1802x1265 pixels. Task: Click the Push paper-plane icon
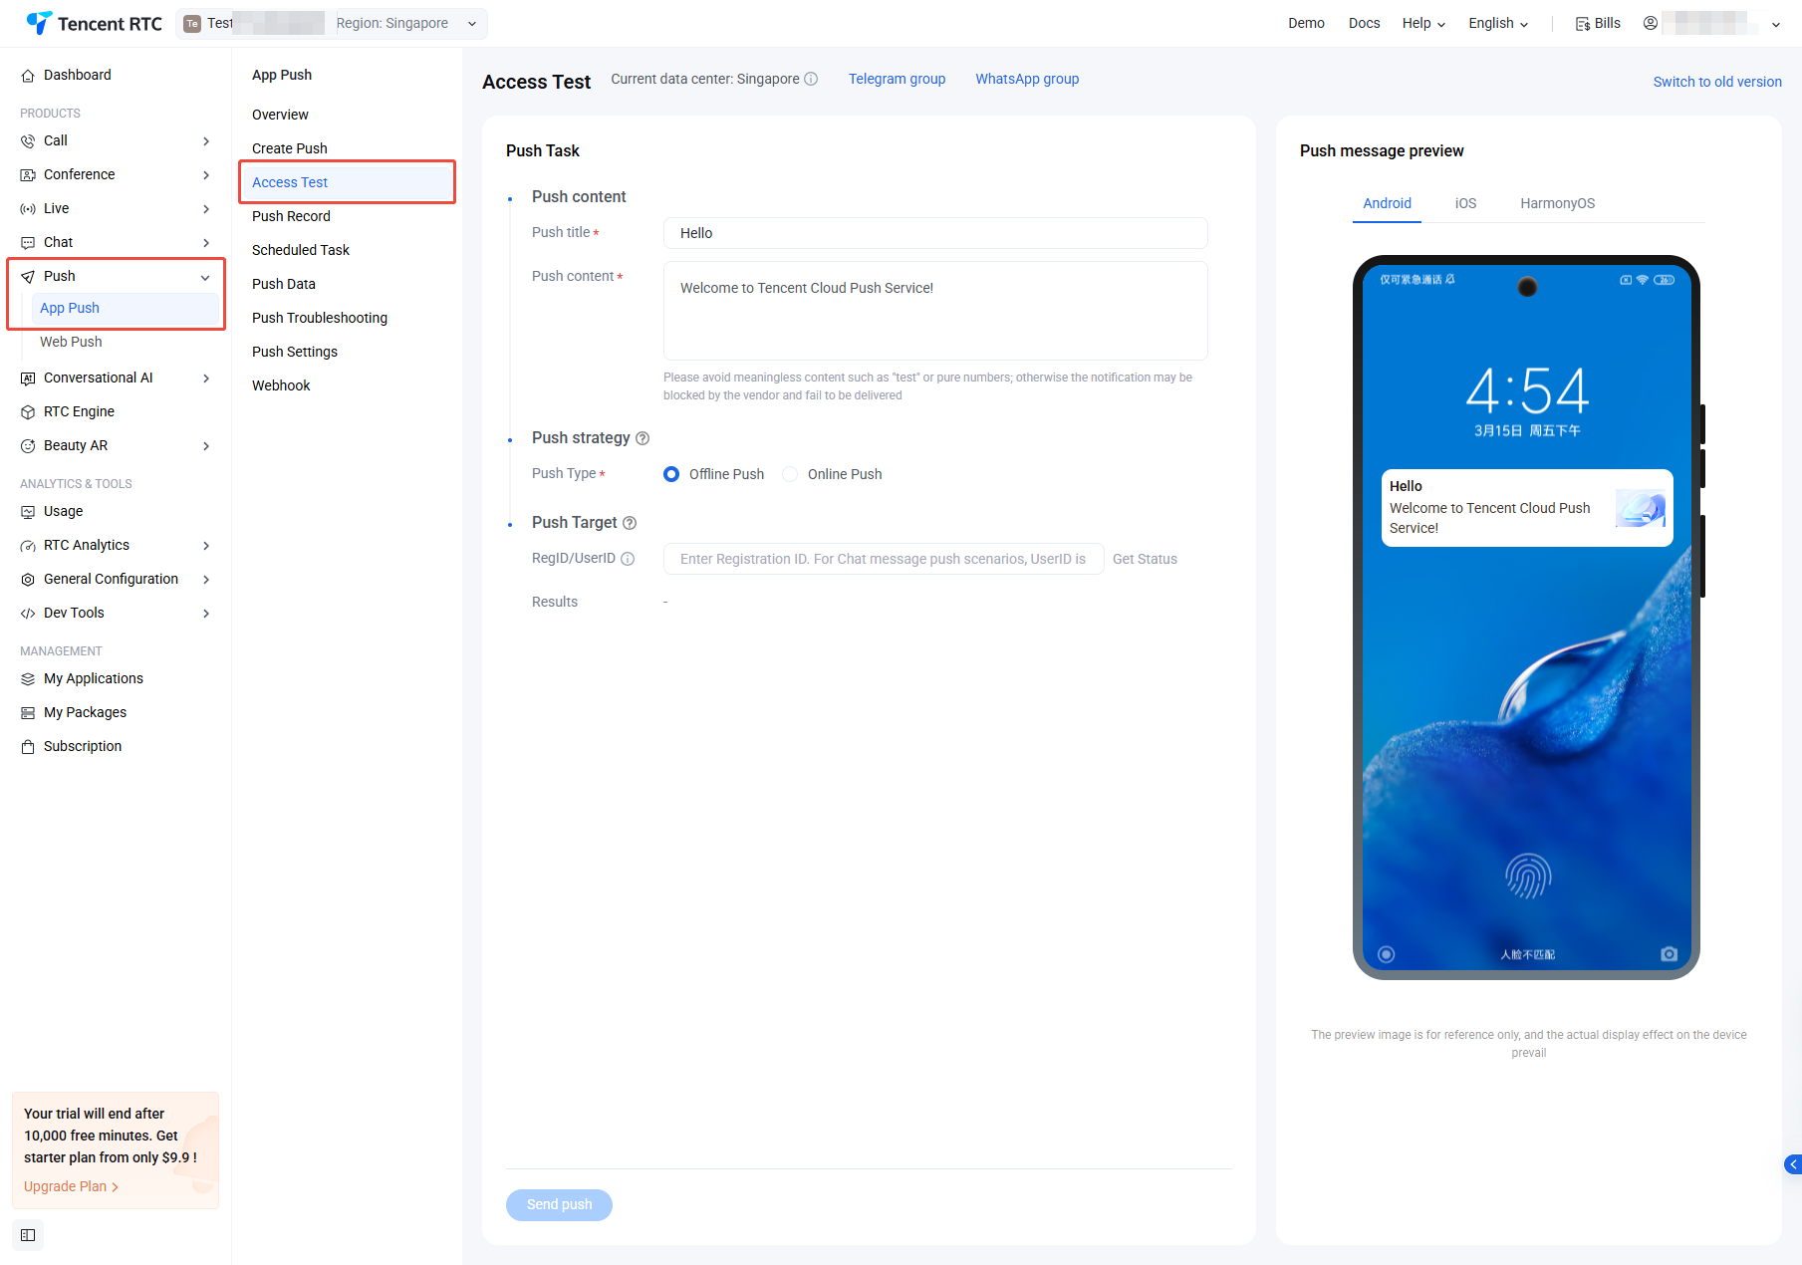click(28, 277)
